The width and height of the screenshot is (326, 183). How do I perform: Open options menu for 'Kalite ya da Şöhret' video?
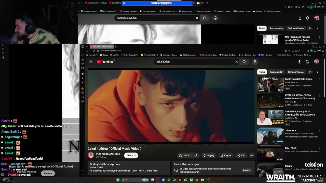320,80
